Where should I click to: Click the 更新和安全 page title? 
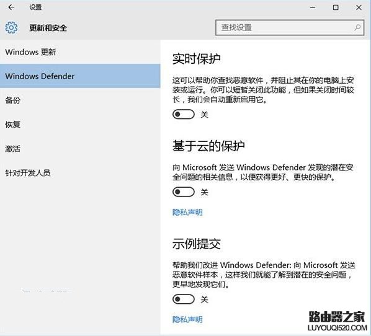coord(48,28)
